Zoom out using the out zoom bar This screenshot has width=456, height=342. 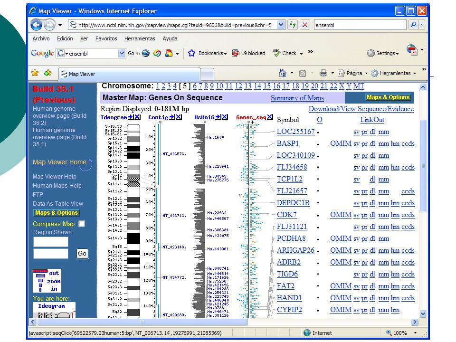click(x=40, y=271)
